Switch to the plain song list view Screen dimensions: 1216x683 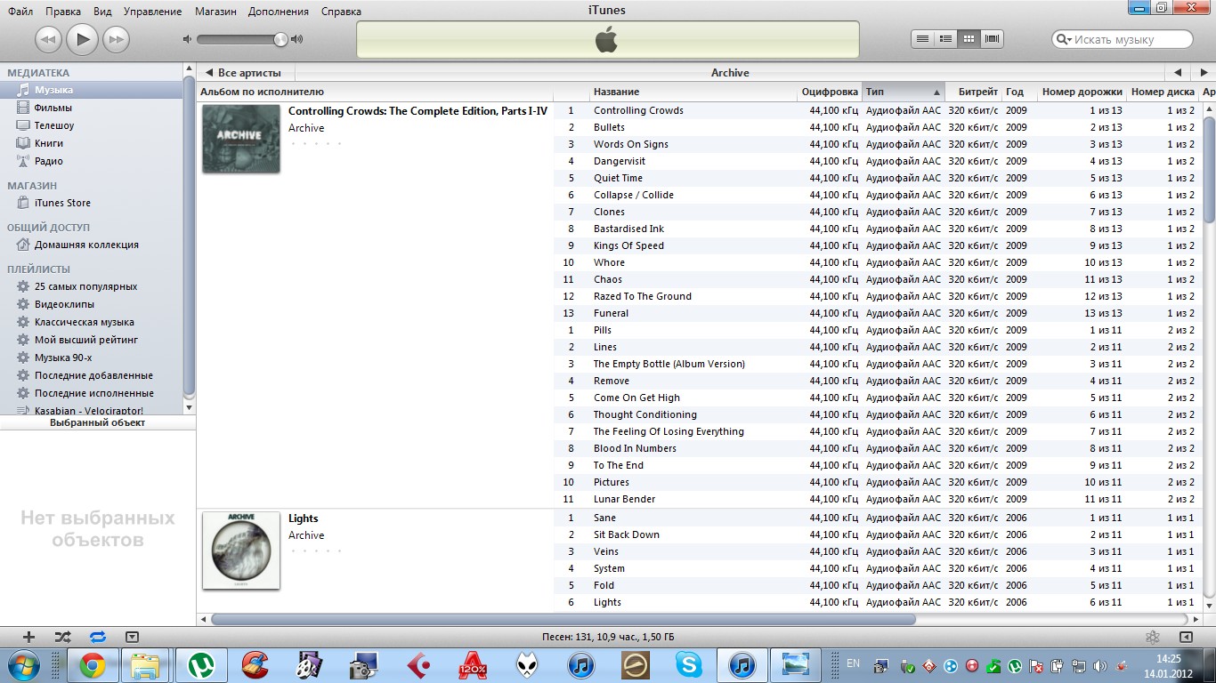coord(923,38)
